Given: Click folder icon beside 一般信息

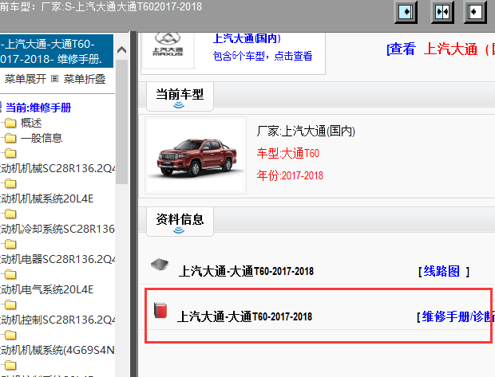Looking at the screenshot, I should (10, 138).
